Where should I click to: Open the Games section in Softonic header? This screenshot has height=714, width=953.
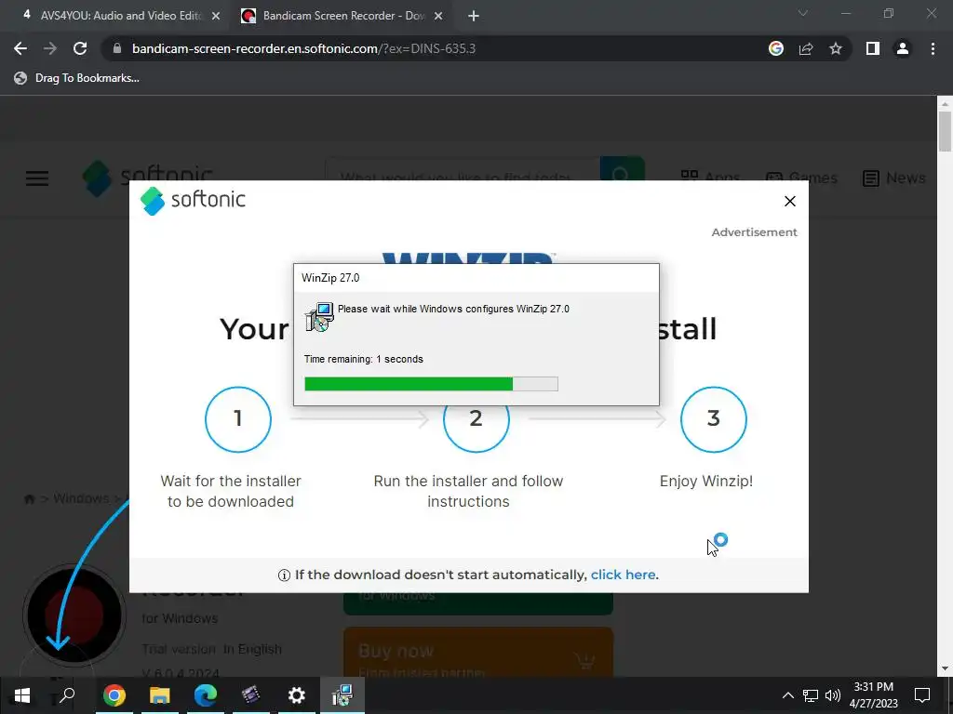801,178
